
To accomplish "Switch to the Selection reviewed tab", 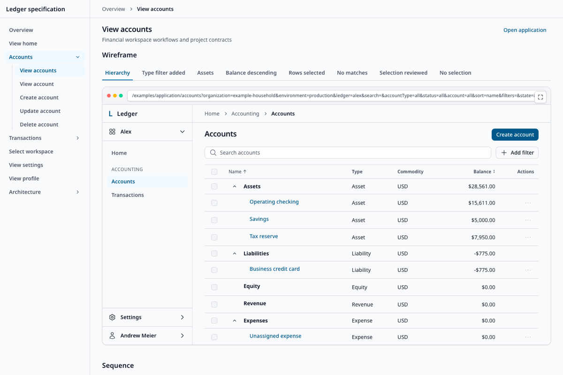I will (x=403, y=73).
